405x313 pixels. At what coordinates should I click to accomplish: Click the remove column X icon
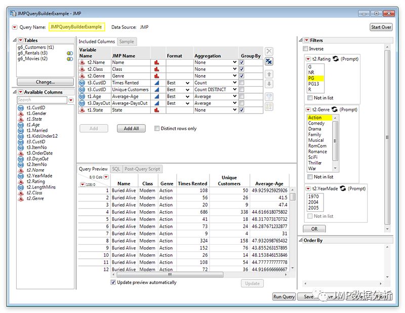point(269,51)
